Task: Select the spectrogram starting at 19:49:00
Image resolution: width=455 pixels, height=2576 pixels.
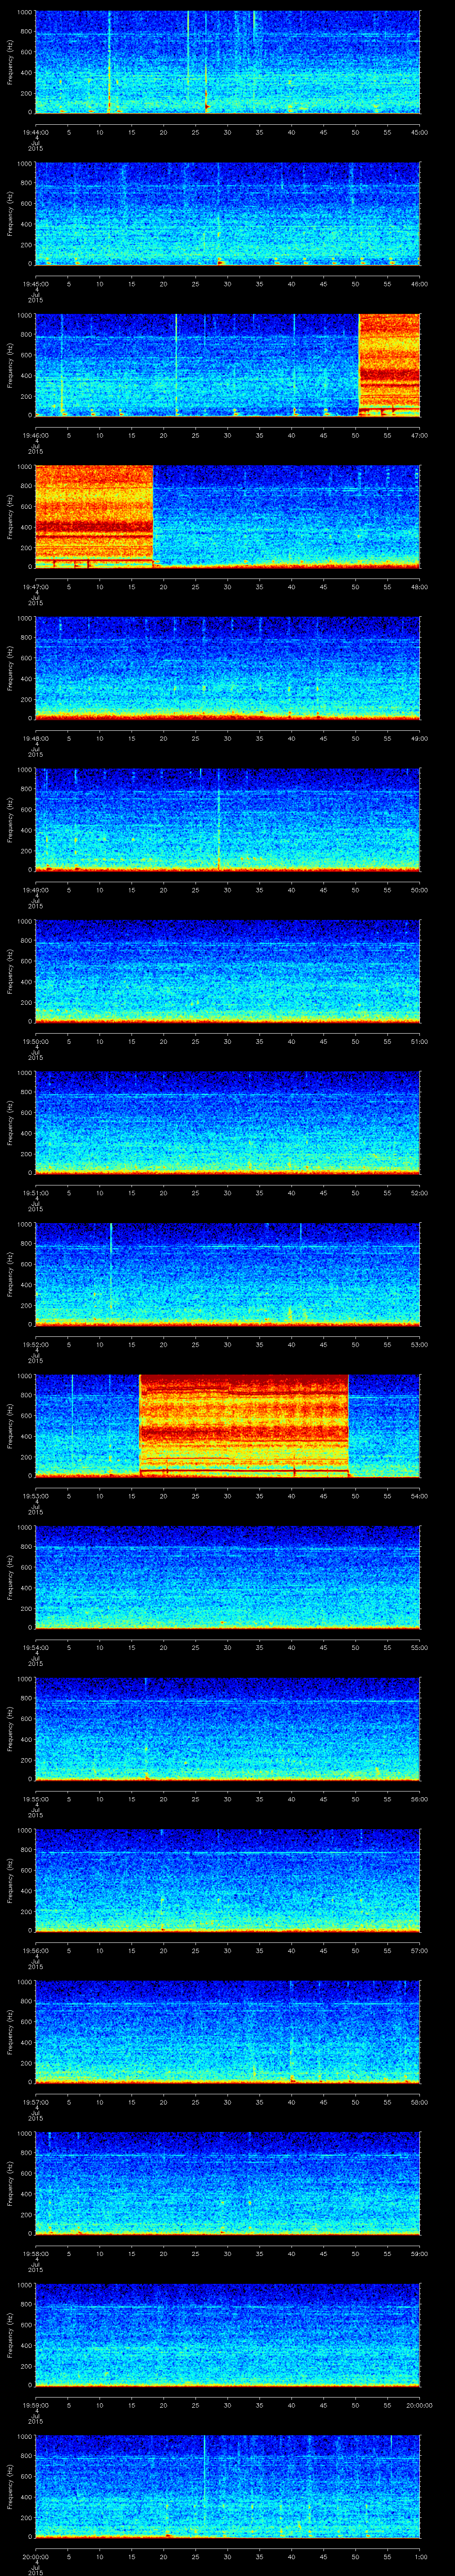Action: point(227,819)
